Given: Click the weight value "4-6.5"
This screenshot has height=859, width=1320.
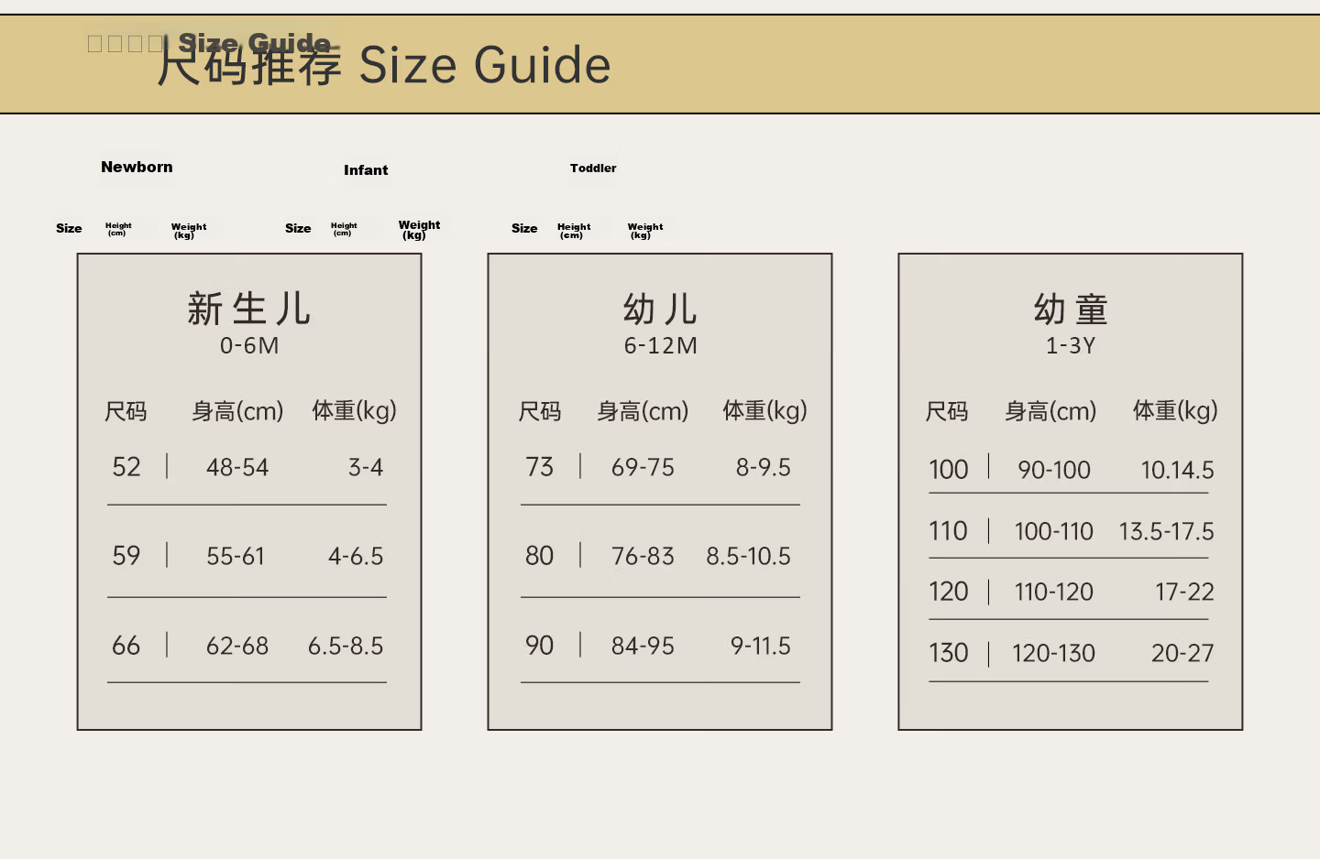Looking at the screenshot, I should tap(356, 557).
